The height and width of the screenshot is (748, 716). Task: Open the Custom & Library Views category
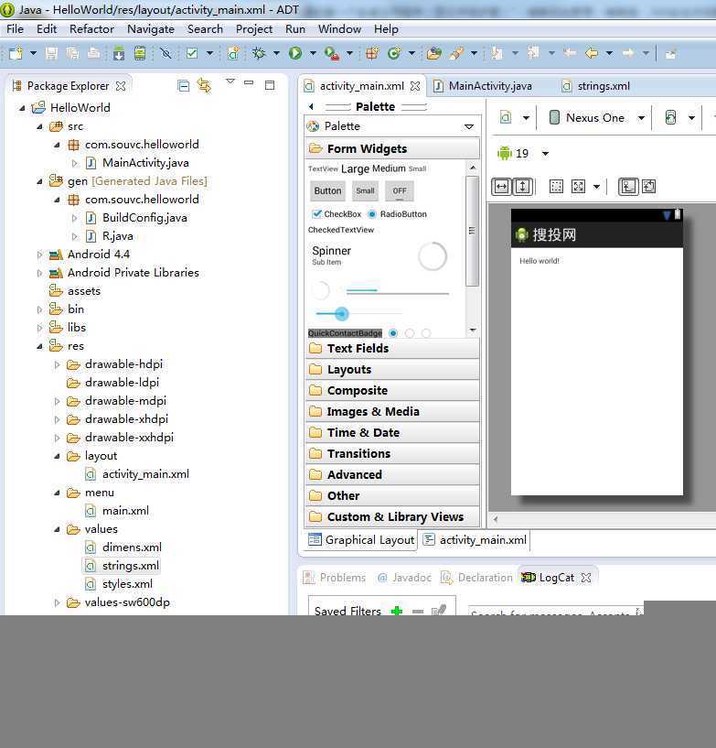[x=391, y=516]
